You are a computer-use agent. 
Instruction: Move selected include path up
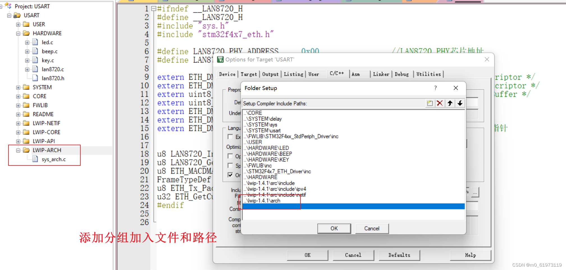450,103
